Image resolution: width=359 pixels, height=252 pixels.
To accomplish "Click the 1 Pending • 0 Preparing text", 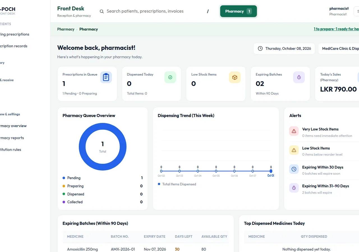I will [80, 94].
